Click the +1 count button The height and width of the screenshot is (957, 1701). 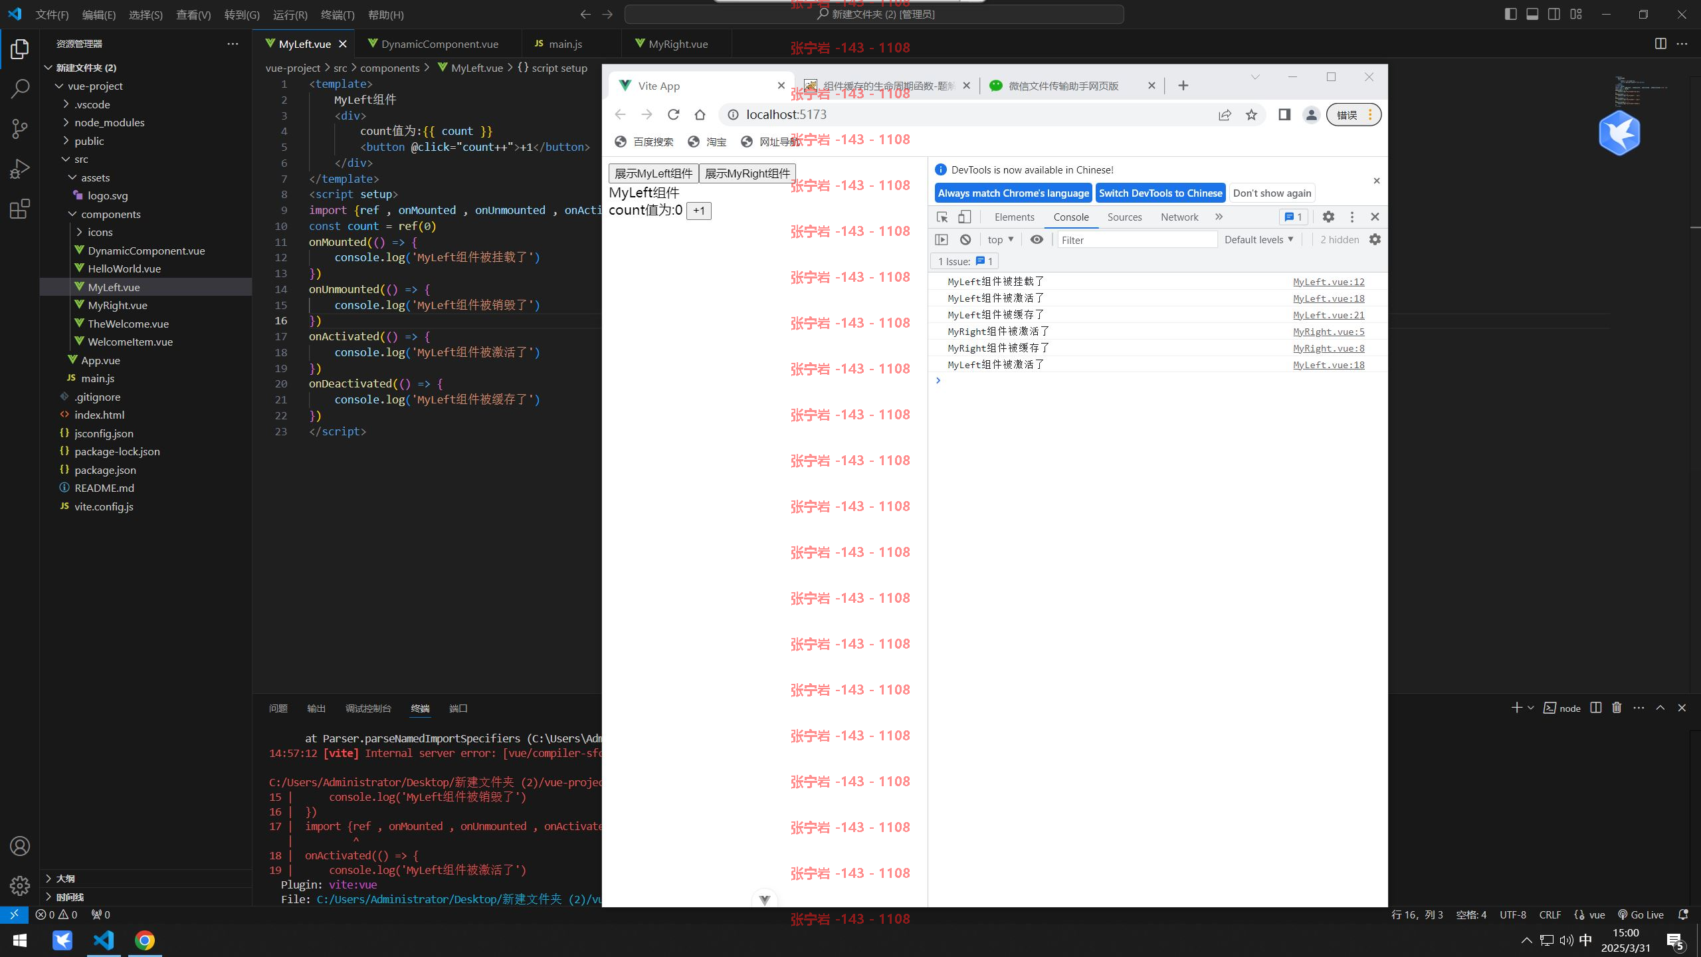click(698, 211)
